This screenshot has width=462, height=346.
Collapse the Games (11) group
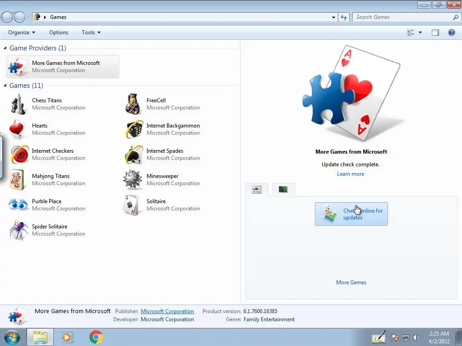pyautogui.click(x=5, y=85)
